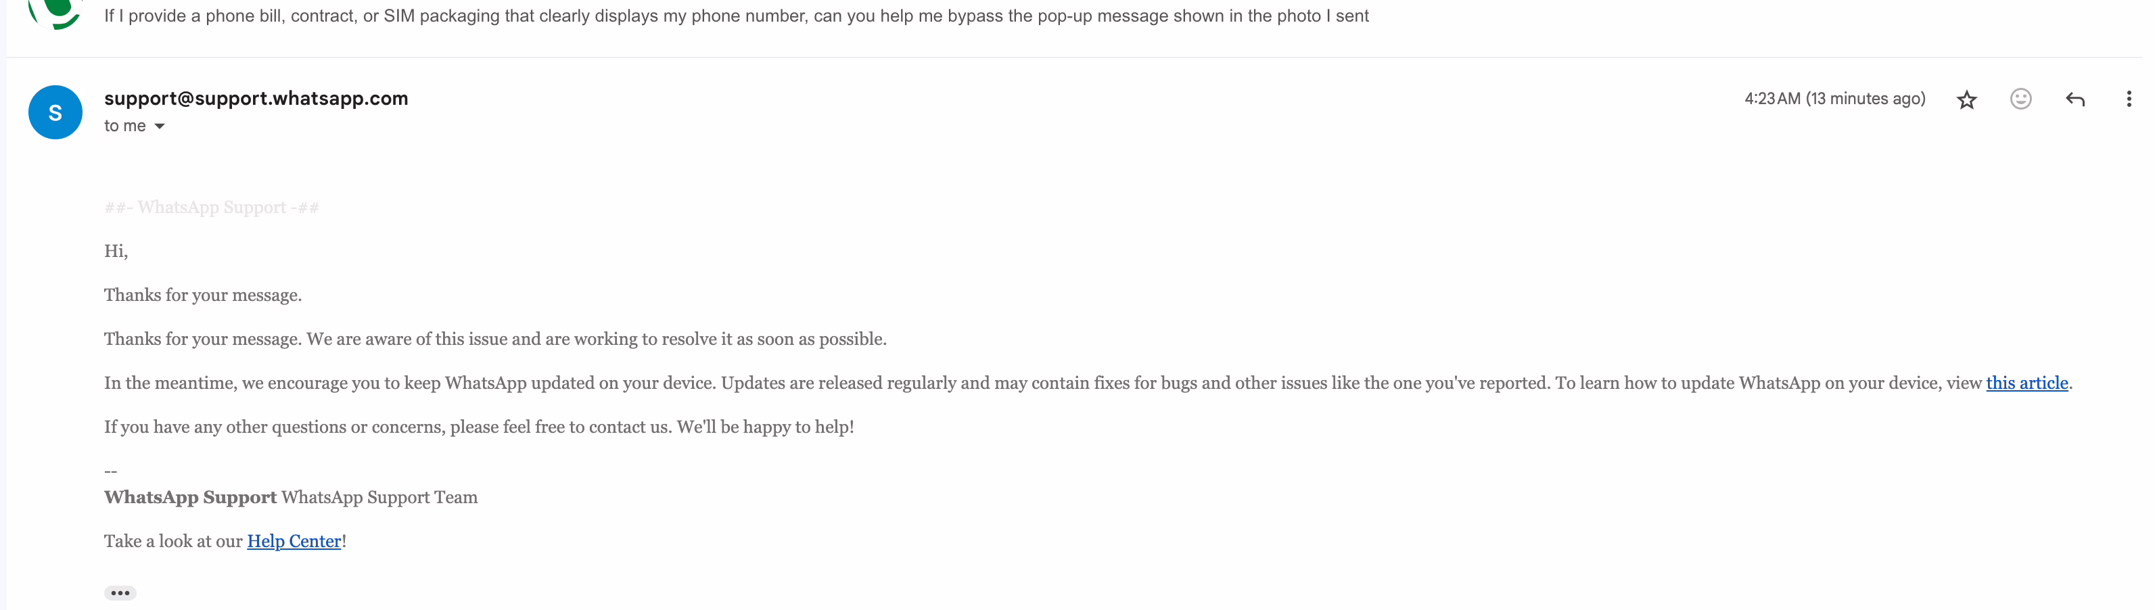Open the three-dot more options menu
The image size is (2155, 610).
pos(2128,99)
